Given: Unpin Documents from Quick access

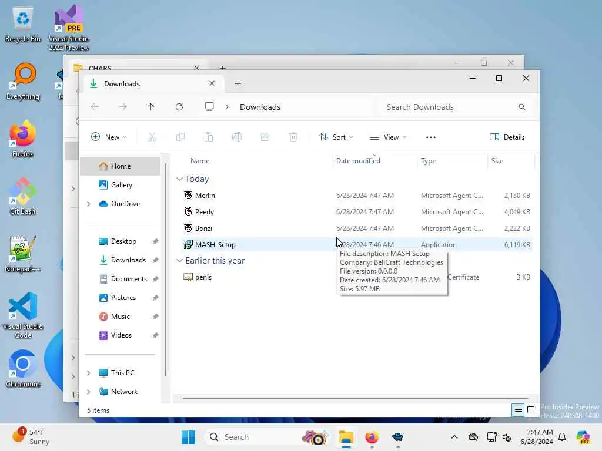Looking at the screenshot, I should (155, 279).
